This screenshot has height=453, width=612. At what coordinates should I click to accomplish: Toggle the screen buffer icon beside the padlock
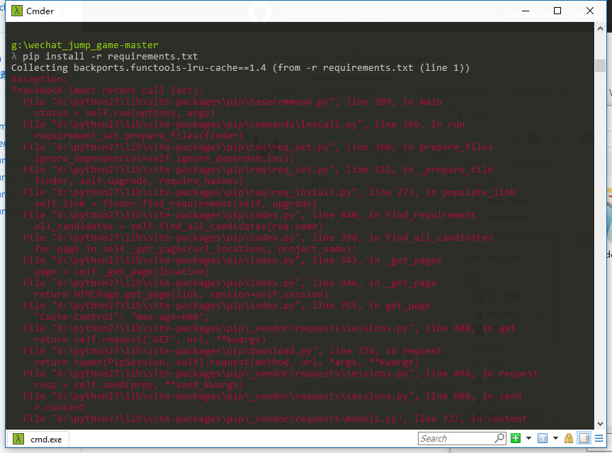(x=584, y=437)
